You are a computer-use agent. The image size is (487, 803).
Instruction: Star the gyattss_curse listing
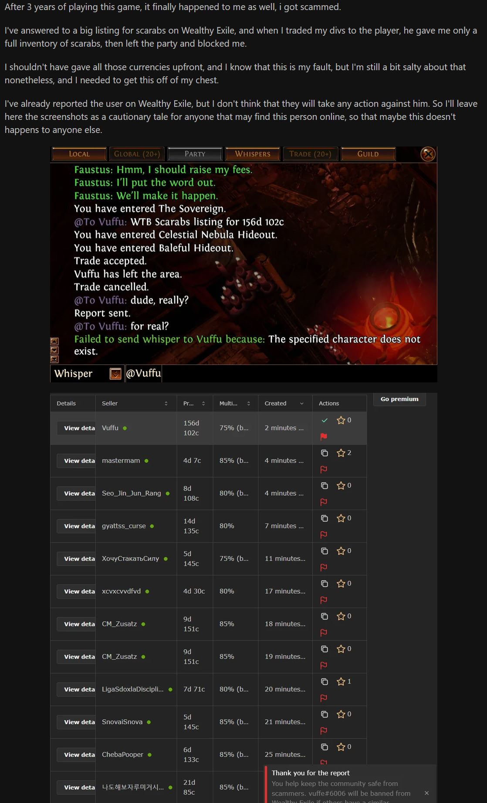(x=341, y=518)
